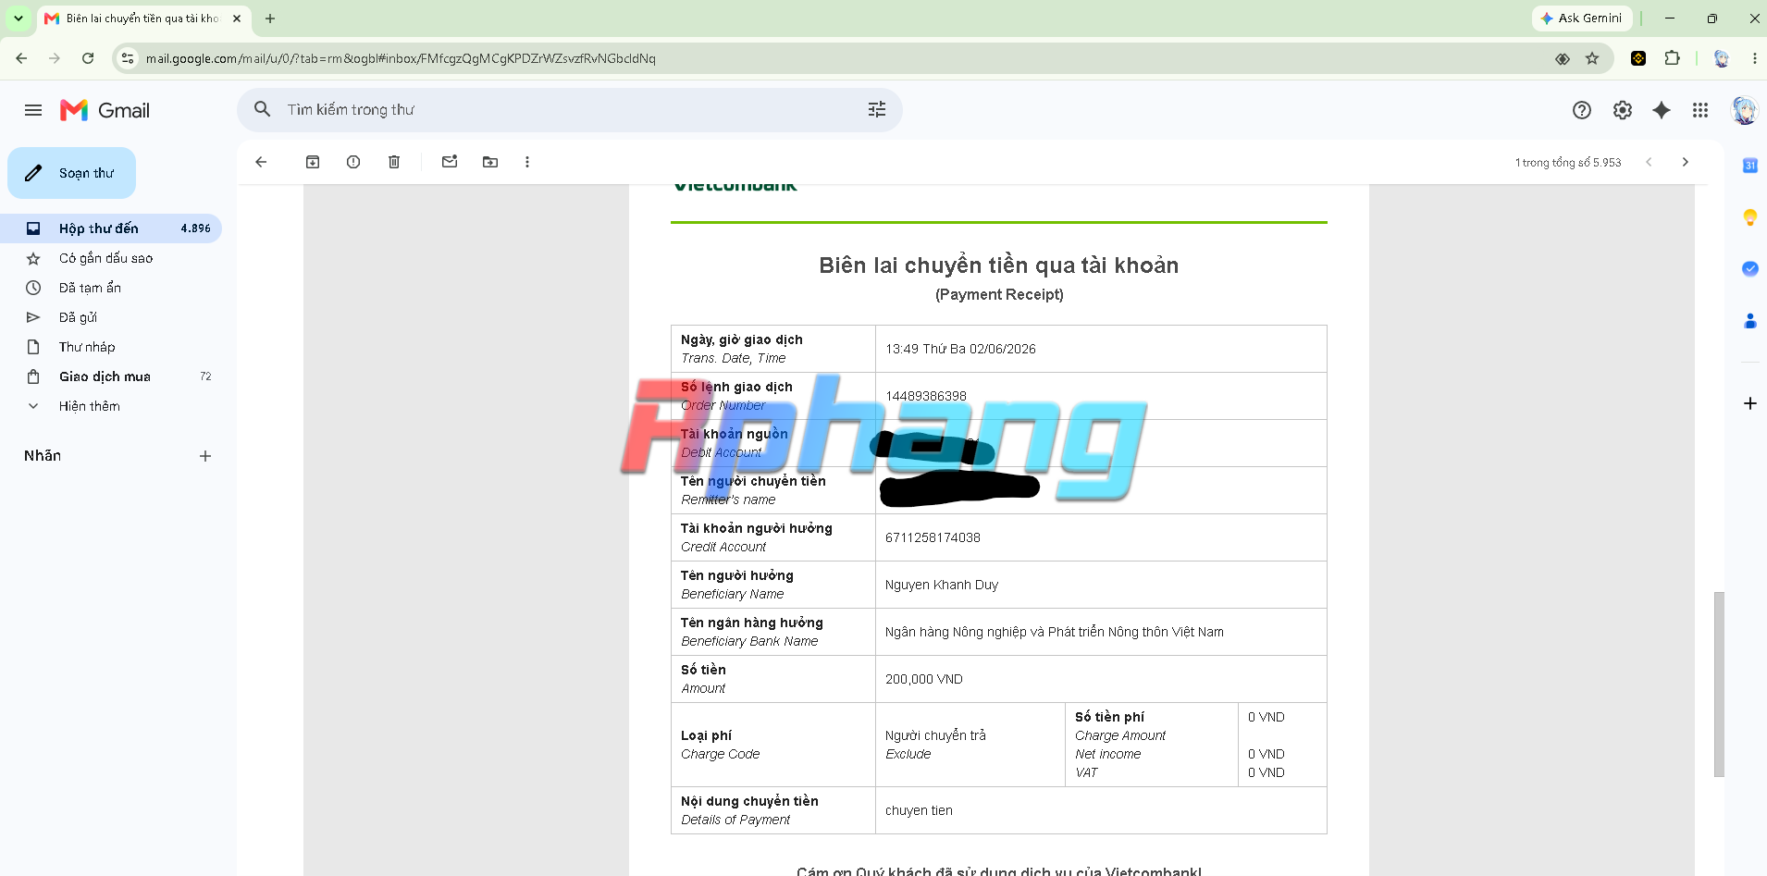Click the Chrome profile avatar in toolbar

1721,58
